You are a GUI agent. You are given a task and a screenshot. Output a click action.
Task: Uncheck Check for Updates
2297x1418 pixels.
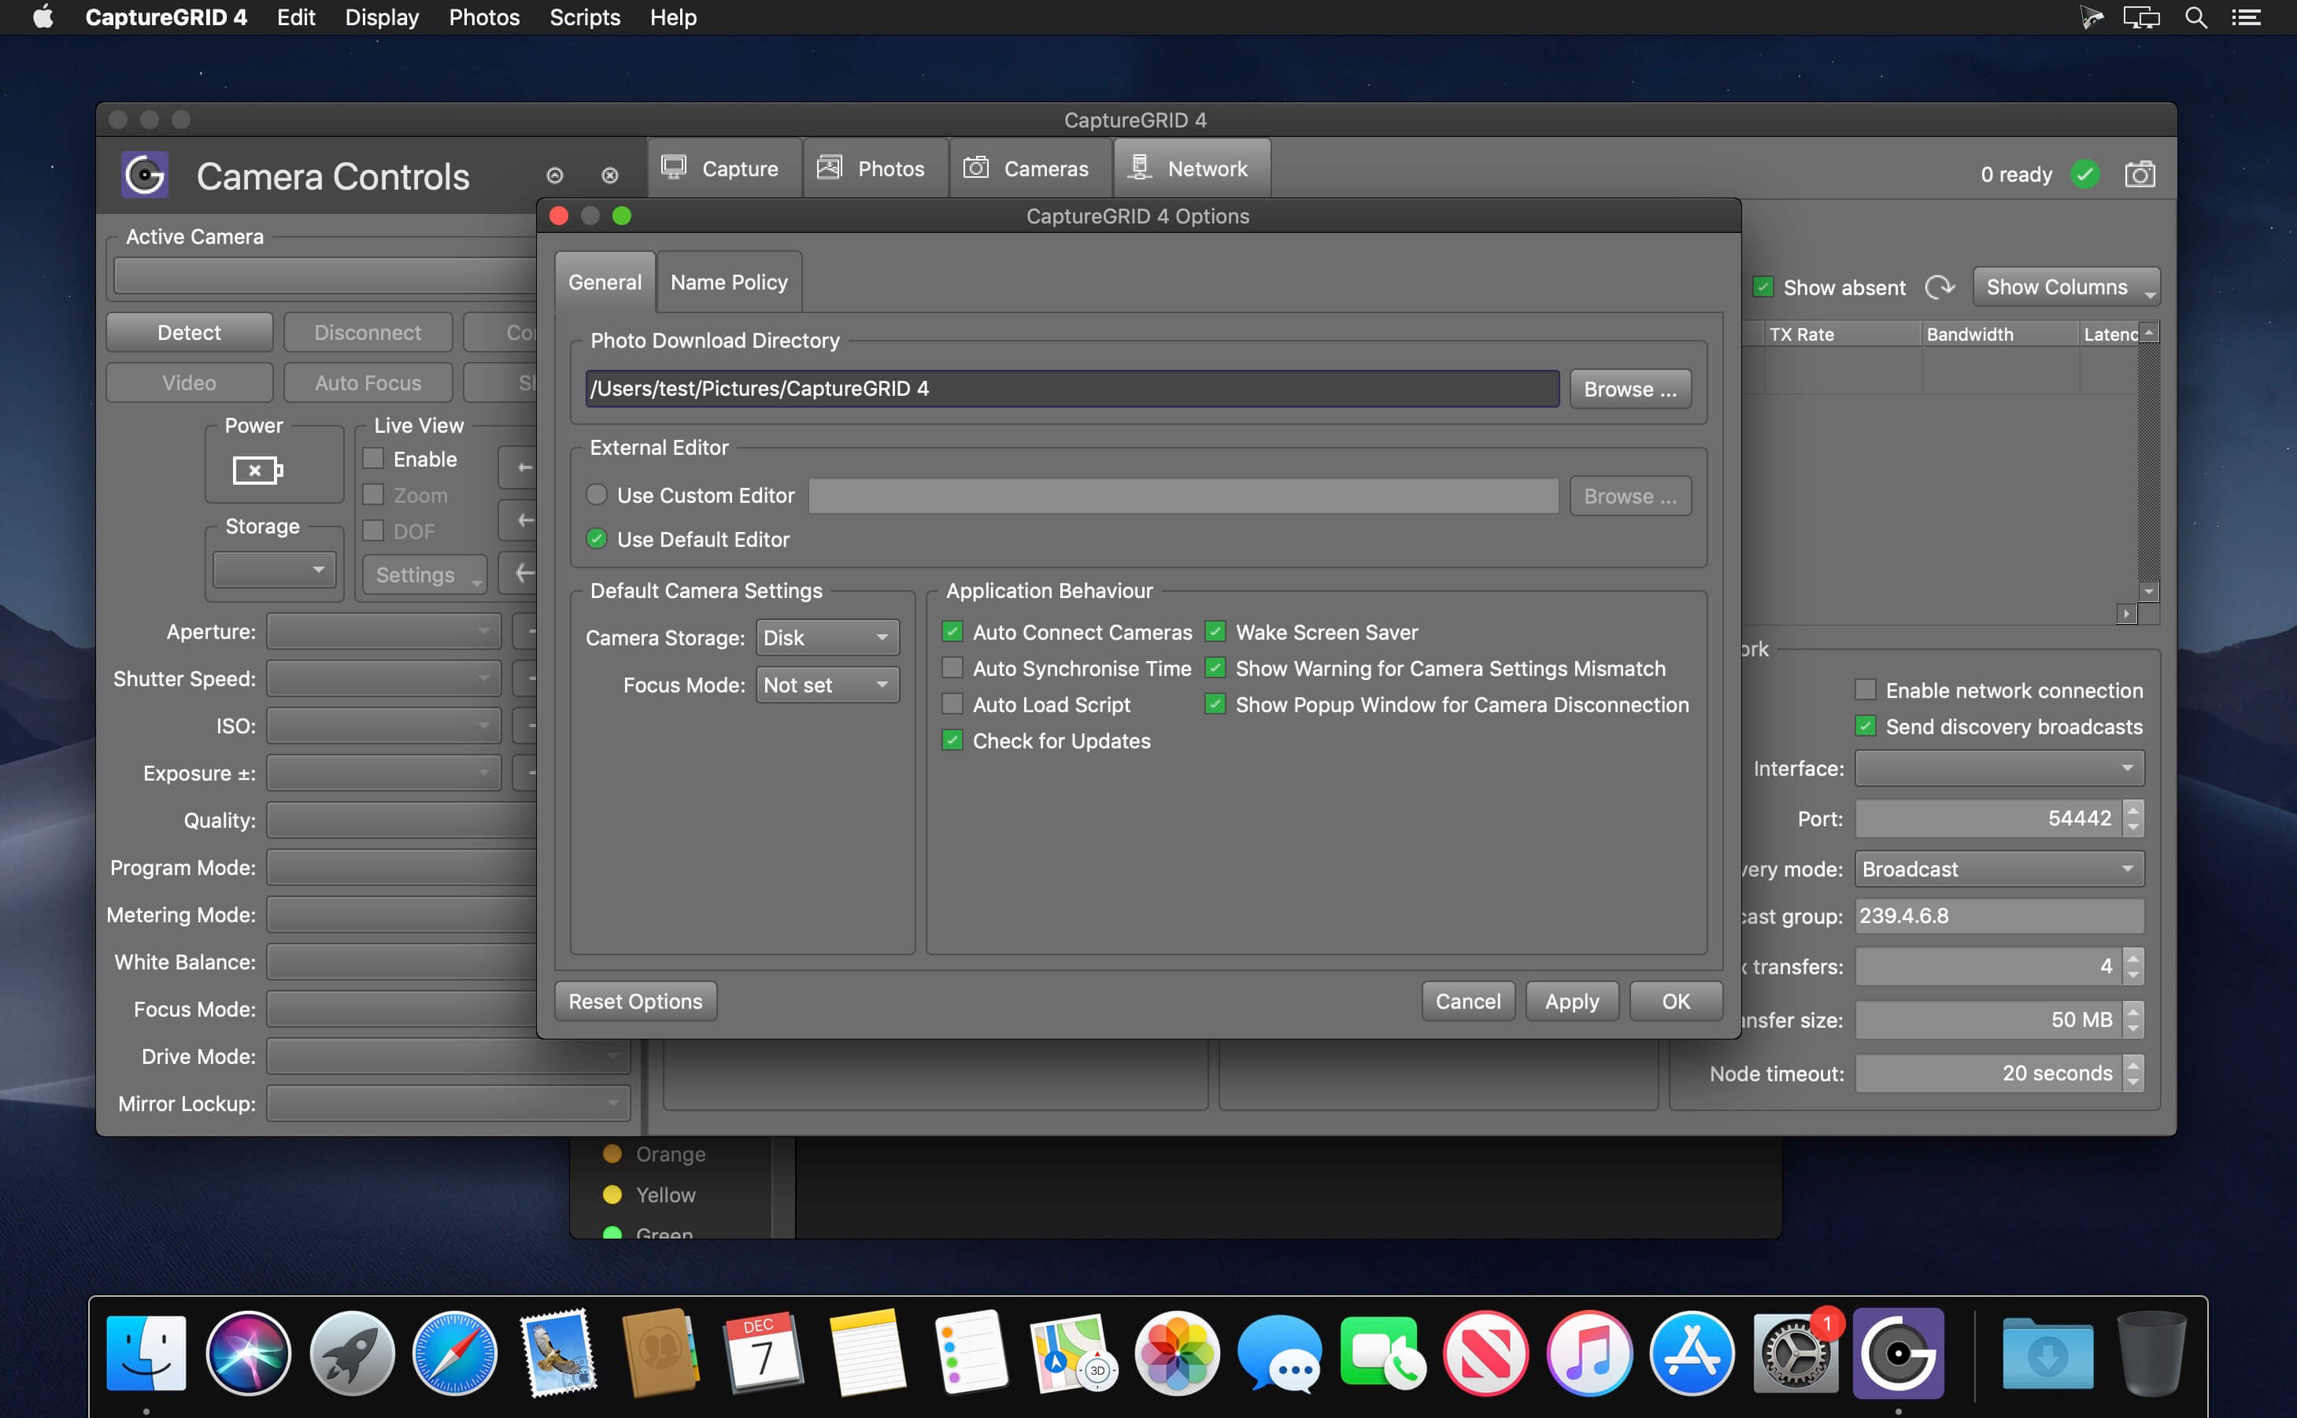point(952,740)
